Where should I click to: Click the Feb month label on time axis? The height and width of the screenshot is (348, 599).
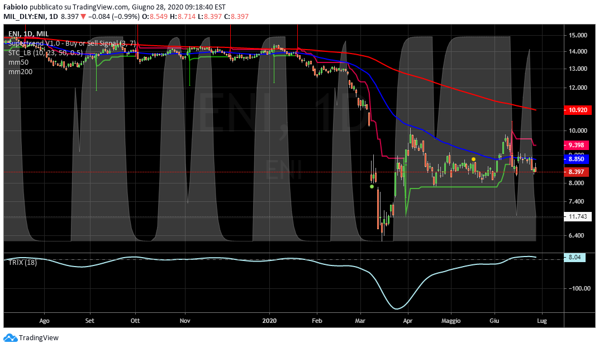tap(317, 321)
